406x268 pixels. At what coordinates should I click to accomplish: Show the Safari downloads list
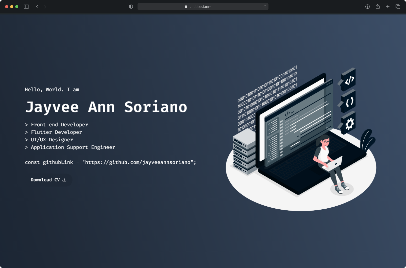367,7
